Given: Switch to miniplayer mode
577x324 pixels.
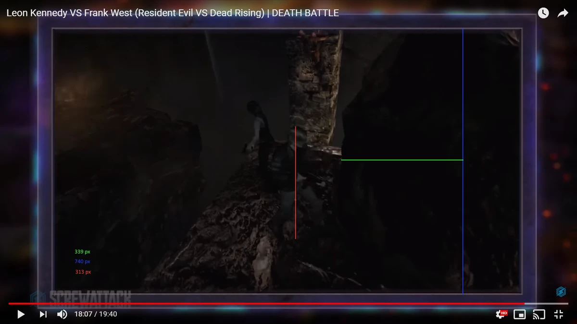Looking at the screenshot, I should pyautogui.click(x=520, y=314).
